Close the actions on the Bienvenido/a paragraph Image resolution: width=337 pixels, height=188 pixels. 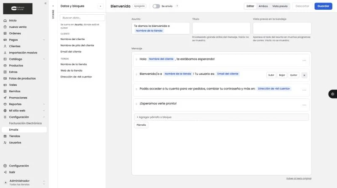pyautogui.click(x=304, y=75)
